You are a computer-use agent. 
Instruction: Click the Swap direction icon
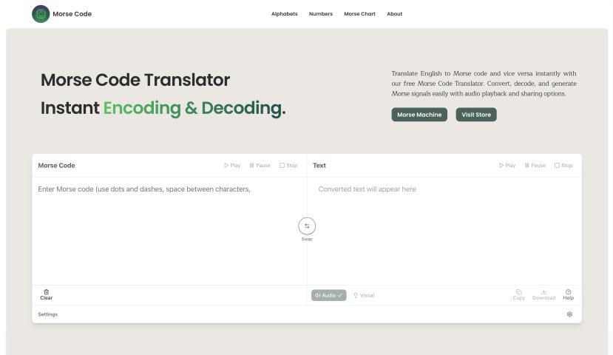point(307,226)
